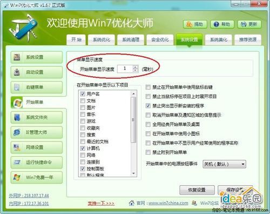The height and width of the screenshot is (214, 270).
Task: Open 系统设置 sidebar icon
Action: click(17, 57)
